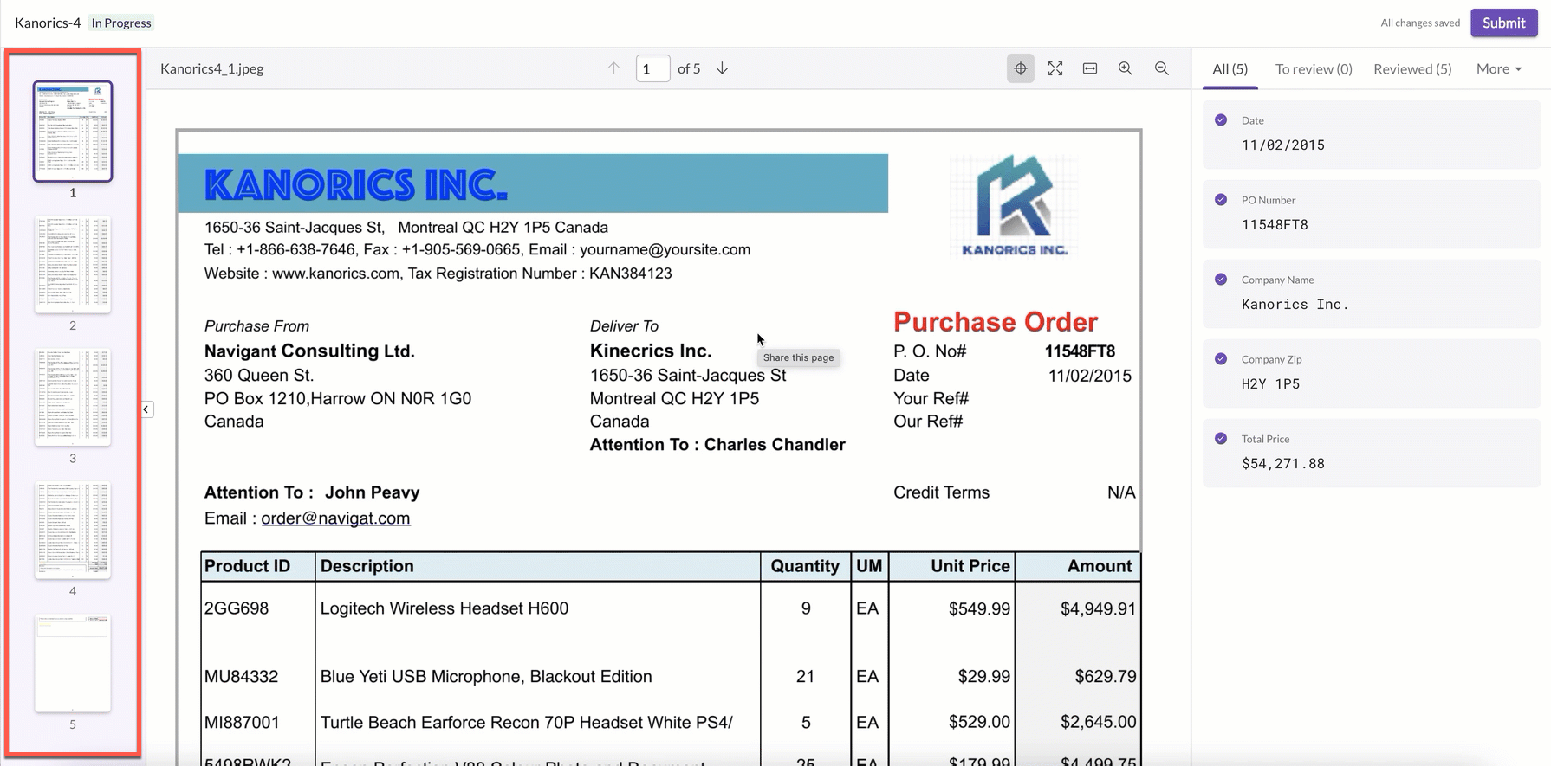Zoom out of the document
Viewport: 1551px width, 766px height.
(1162, 68)
